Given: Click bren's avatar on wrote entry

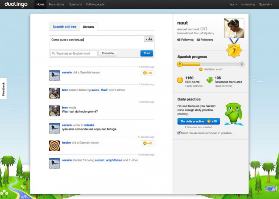Looking at the screenshot, I should (54, 110).
